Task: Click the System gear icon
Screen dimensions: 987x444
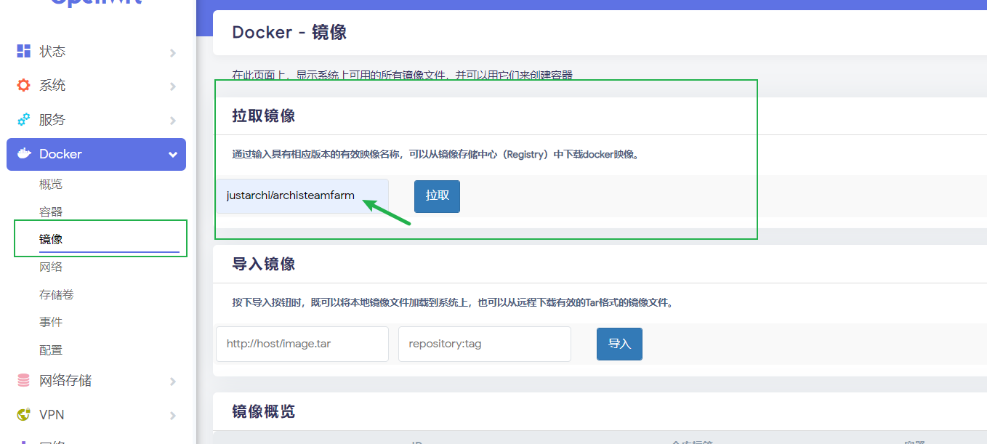Action: 23,85
